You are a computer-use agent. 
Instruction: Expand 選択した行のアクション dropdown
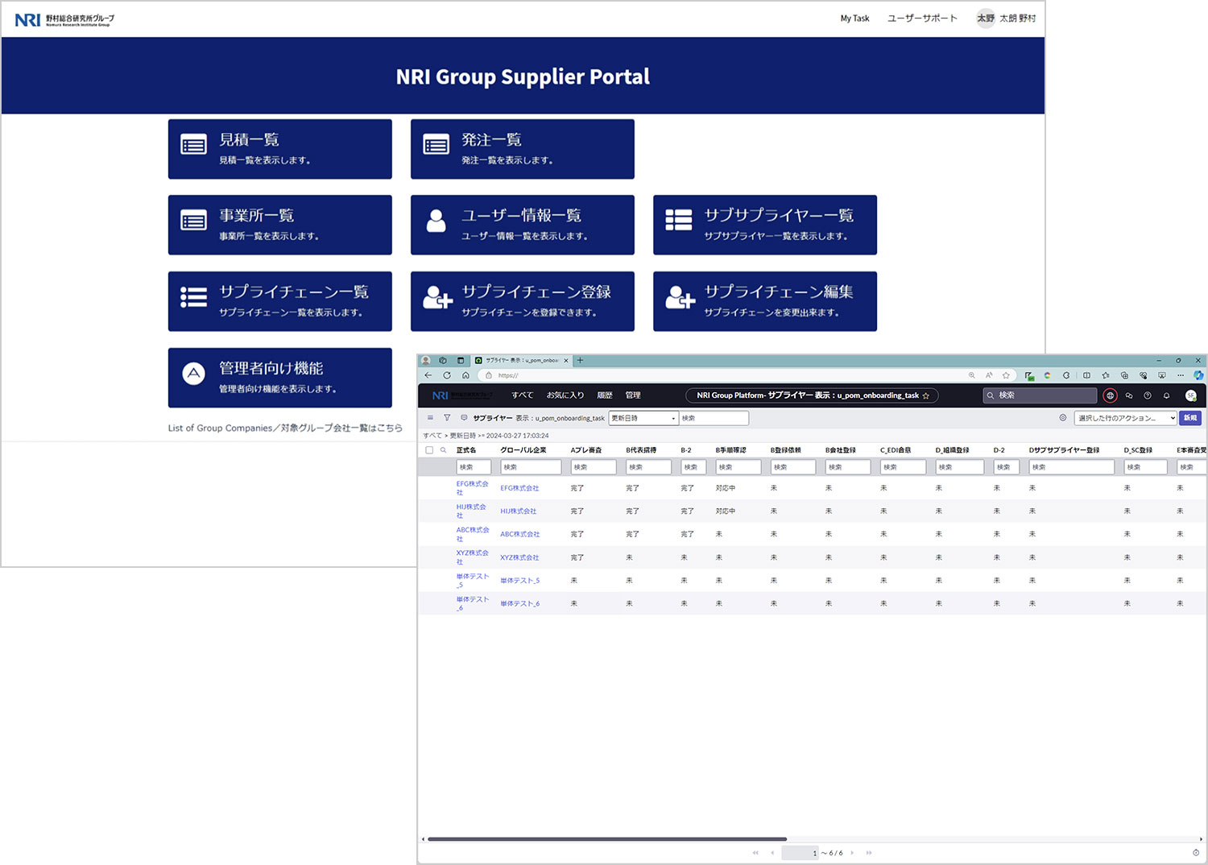[x=1126, y=418]
